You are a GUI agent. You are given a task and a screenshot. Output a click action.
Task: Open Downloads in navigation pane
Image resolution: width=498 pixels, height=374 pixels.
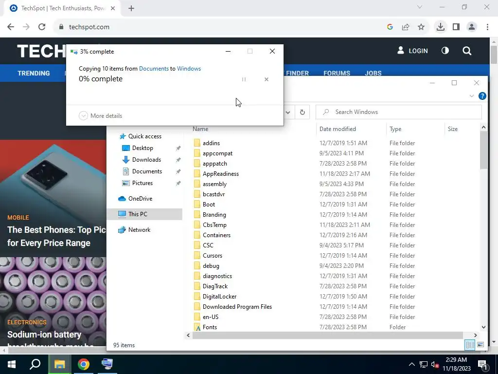tap(146, 160)
